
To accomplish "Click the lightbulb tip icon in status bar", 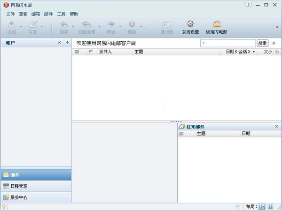I will (x=4, y=207).
